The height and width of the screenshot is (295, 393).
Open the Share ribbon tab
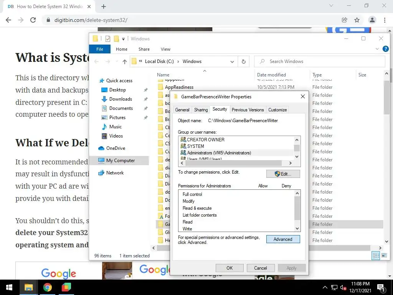[x=144, y=49]
